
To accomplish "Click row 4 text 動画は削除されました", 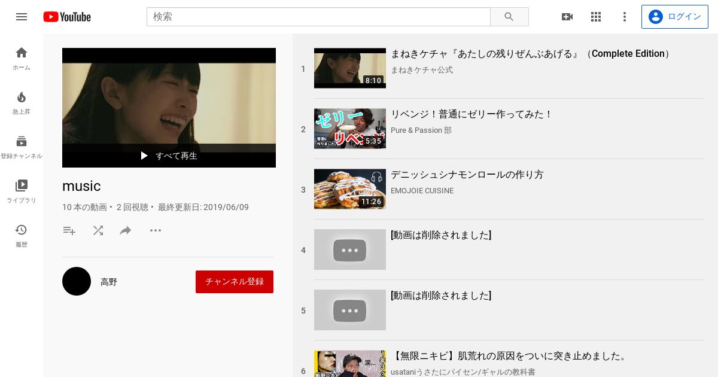I will point(441,235).
